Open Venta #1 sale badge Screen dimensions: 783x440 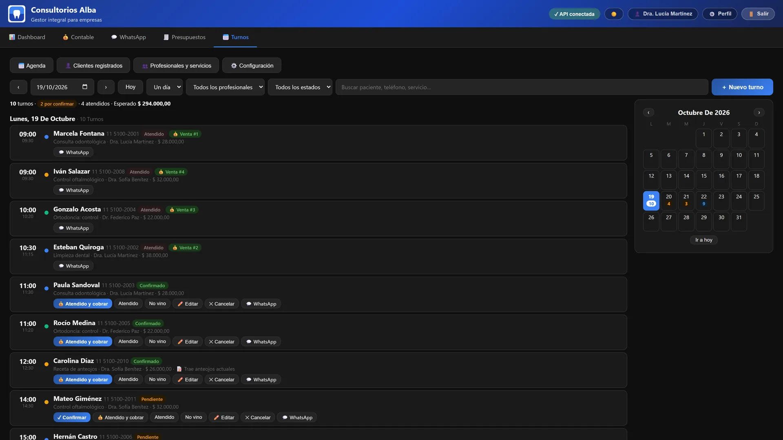pyautogui.click(x=185, y=134)
